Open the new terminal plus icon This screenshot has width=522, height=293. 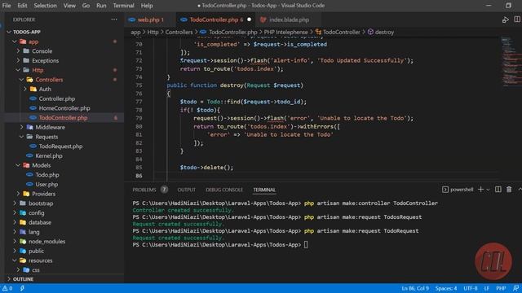pyautogui.click(x=480, y=190)
